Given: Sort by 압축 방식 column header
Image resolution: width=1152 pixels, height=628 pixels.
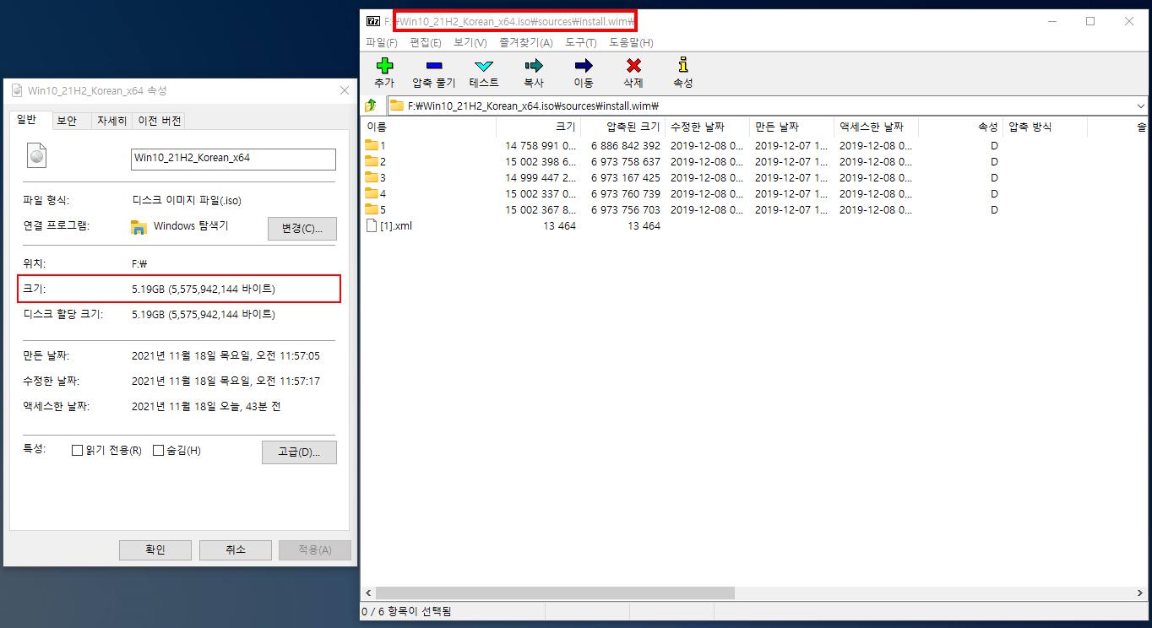Looking at the screenshot, I should coord(1046,127).
